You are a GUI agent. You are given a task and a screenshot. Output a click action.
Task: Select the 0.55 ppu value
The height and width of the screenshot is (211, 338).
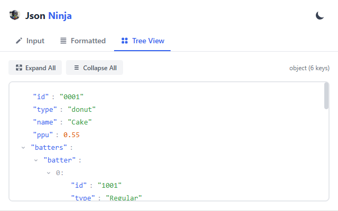(x=71, y=135)
